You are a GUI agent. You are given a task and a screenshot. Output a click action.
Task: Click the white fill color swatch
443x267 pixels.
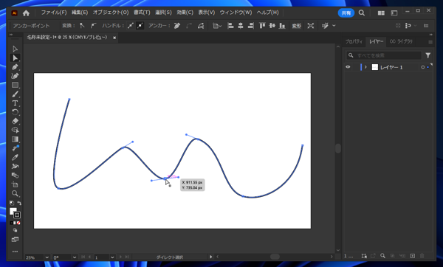click(x=13, y=211)
